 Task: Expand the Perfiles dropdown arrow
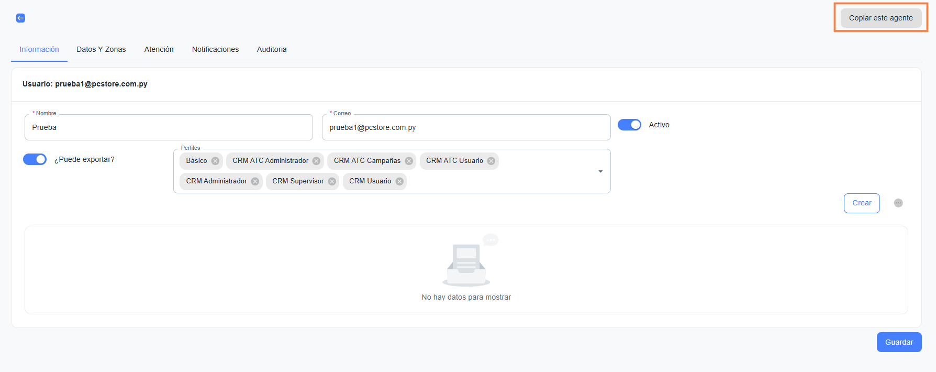600,171
